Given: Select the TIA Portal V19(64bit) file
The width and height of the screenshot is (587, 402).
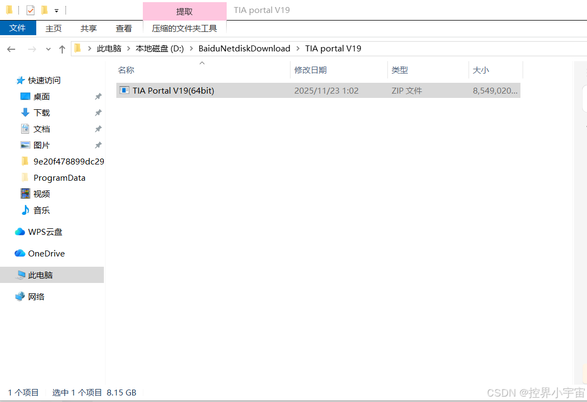Looking at the screenshot, I should 318,90.
